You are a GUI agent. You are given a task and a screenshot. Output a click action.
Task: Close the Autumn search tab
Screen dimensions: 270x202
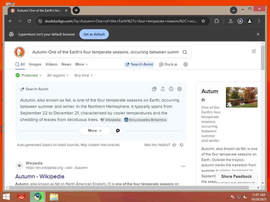pos(66,11)
